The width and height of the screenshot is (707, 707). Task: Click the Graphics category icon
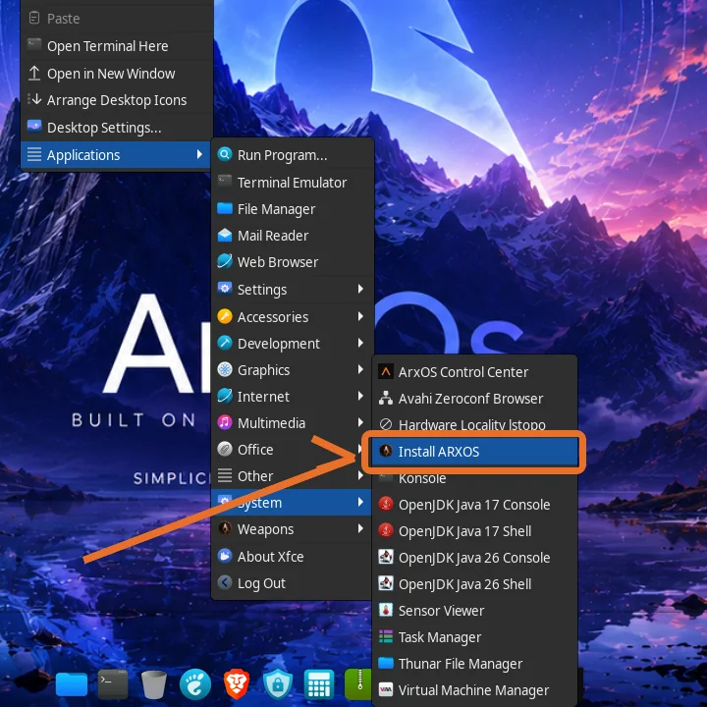[225, 370]
